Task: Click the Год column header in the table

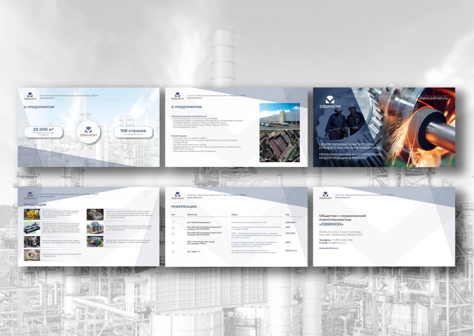Action: pos(287,215)
